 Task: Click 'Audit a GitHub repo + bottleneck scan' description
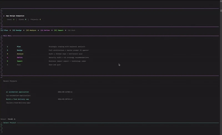click(x=65, y=54)
